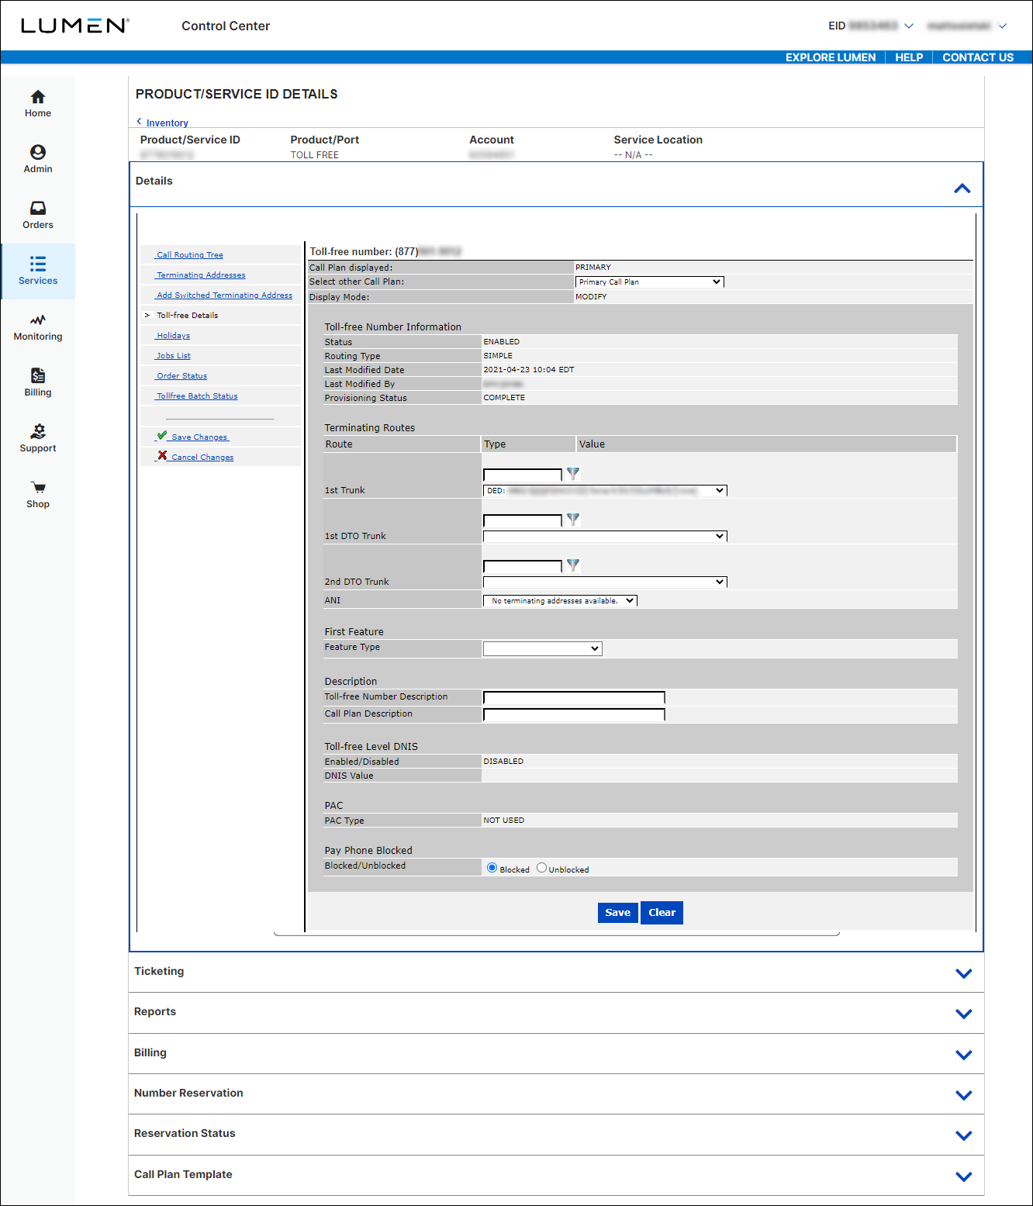The width and height of the screenshot is (1033, 1206).
Task: Open the 1st Trunk DED dropdown
Action: 605,491
